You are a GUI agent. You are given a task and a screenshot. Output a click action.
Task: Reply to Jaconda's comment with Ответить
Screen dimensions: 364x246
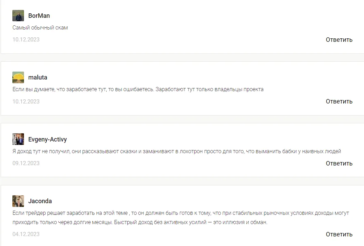(x=339, y=234)
